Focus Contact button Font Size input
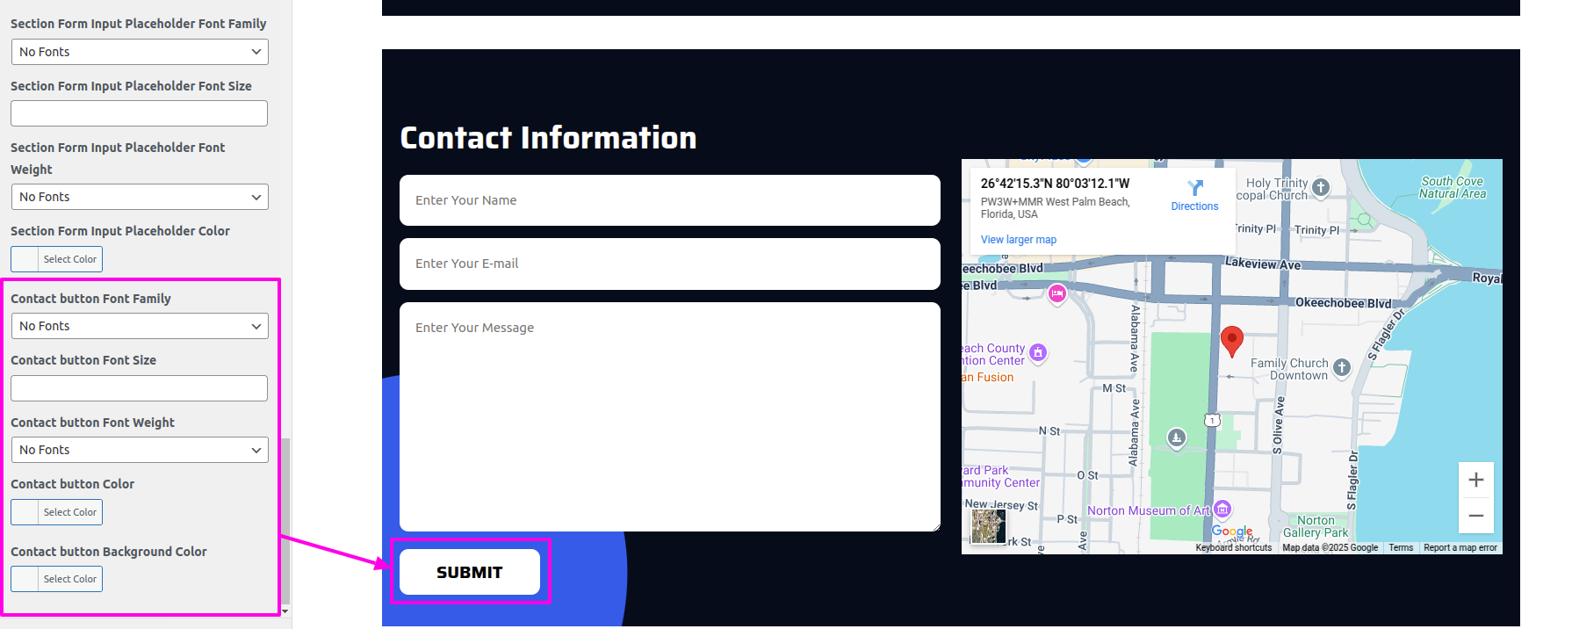The height and width of the screenshot is (629, 1572). (139, 388)
